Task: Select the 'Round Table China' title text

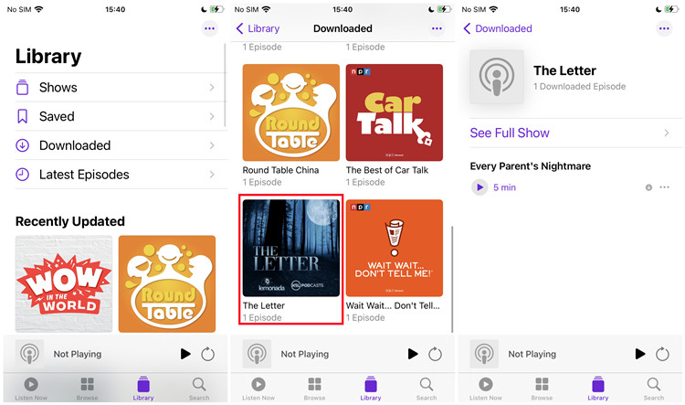Action: tap(280, 170)
